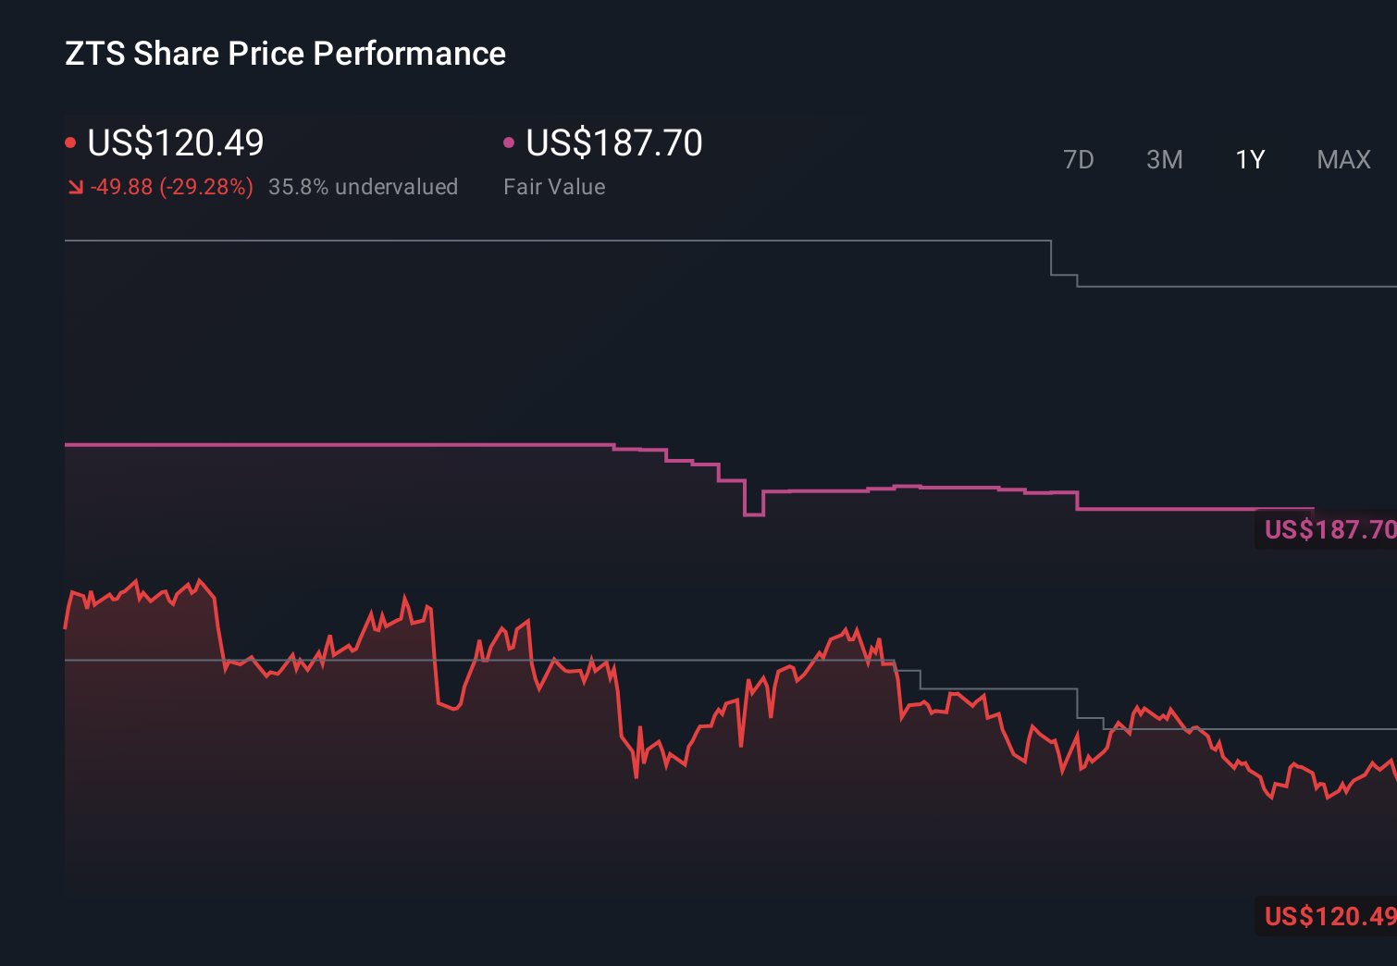
Task: Click the ZTS Share Price Performance title
Action: point(284,53)
